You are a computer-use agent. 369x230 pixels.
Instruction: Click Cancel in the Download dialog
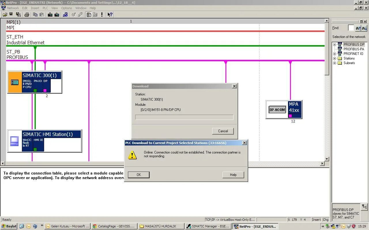[223, 131]
